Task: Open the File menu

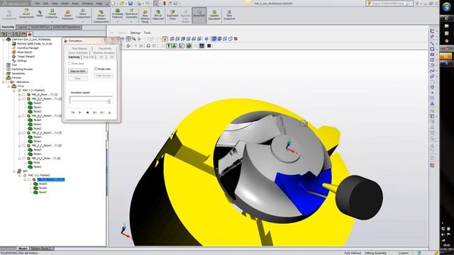Action: click(37, 4)
